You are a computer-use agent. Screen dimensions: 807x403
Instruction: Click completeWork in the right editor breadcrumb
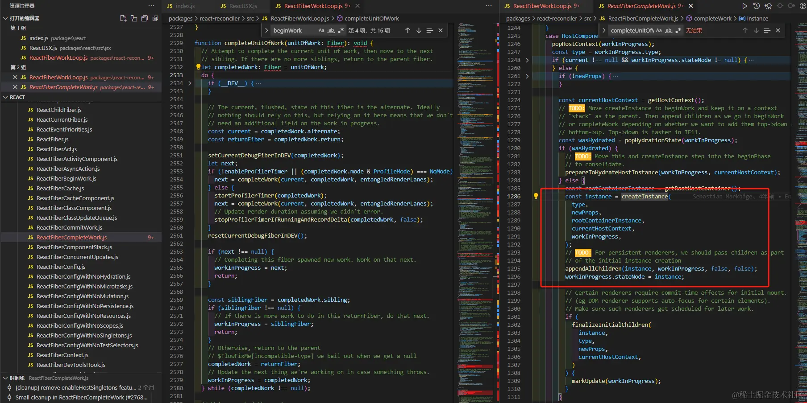pos(712,18)
